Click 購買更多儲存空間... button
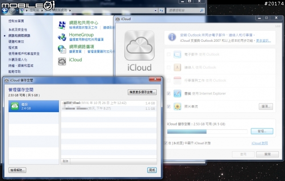285x181 pixels. 142,92
